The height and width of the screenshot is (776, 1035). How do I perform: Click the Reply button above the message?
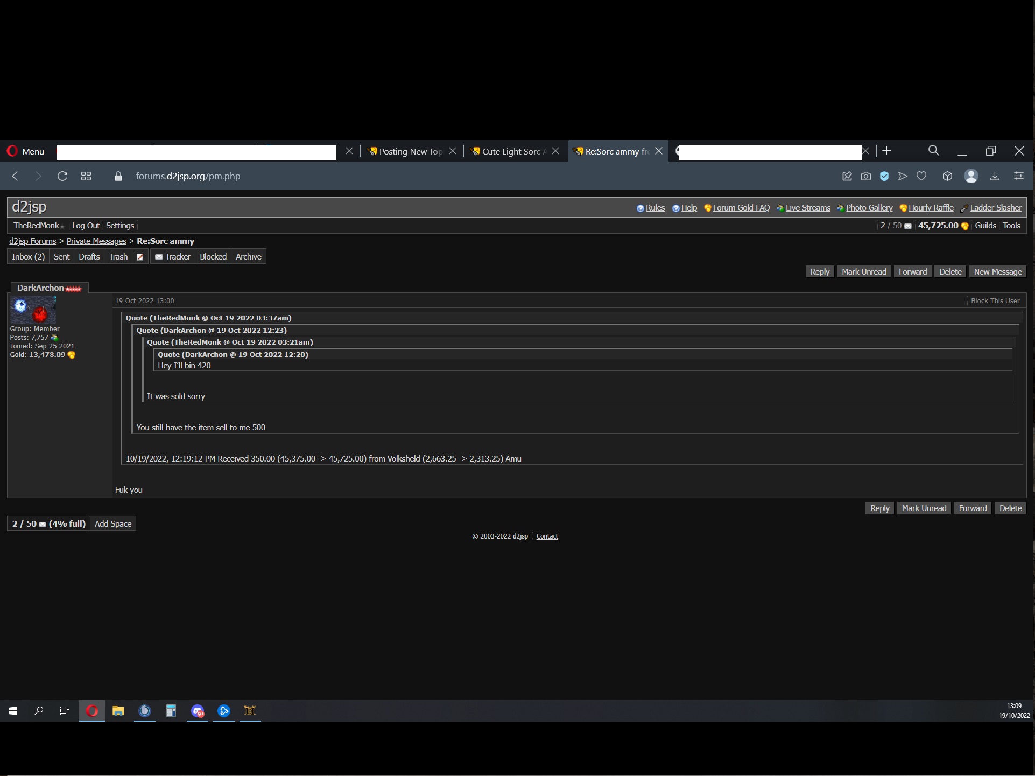click(x=820, y=272)
